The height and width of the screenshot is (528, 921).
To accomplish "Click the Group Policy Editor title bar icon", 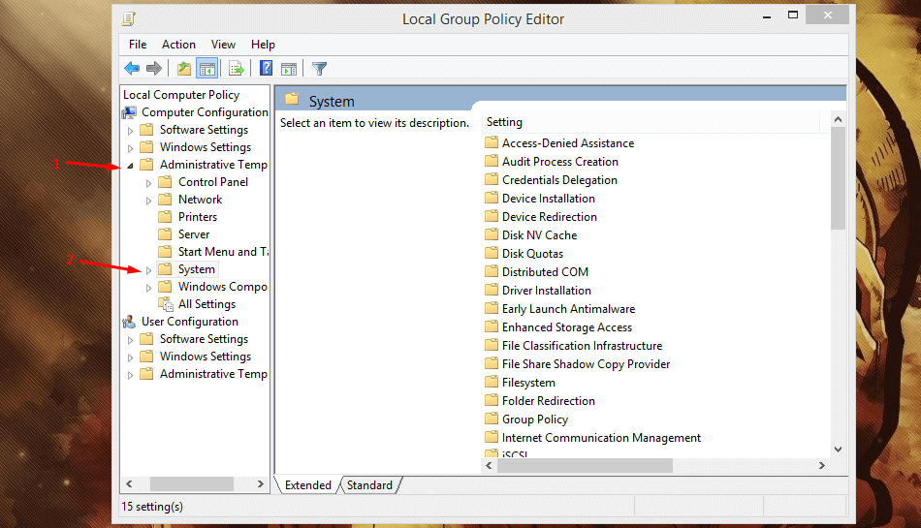I will click(x=129, y=18).
